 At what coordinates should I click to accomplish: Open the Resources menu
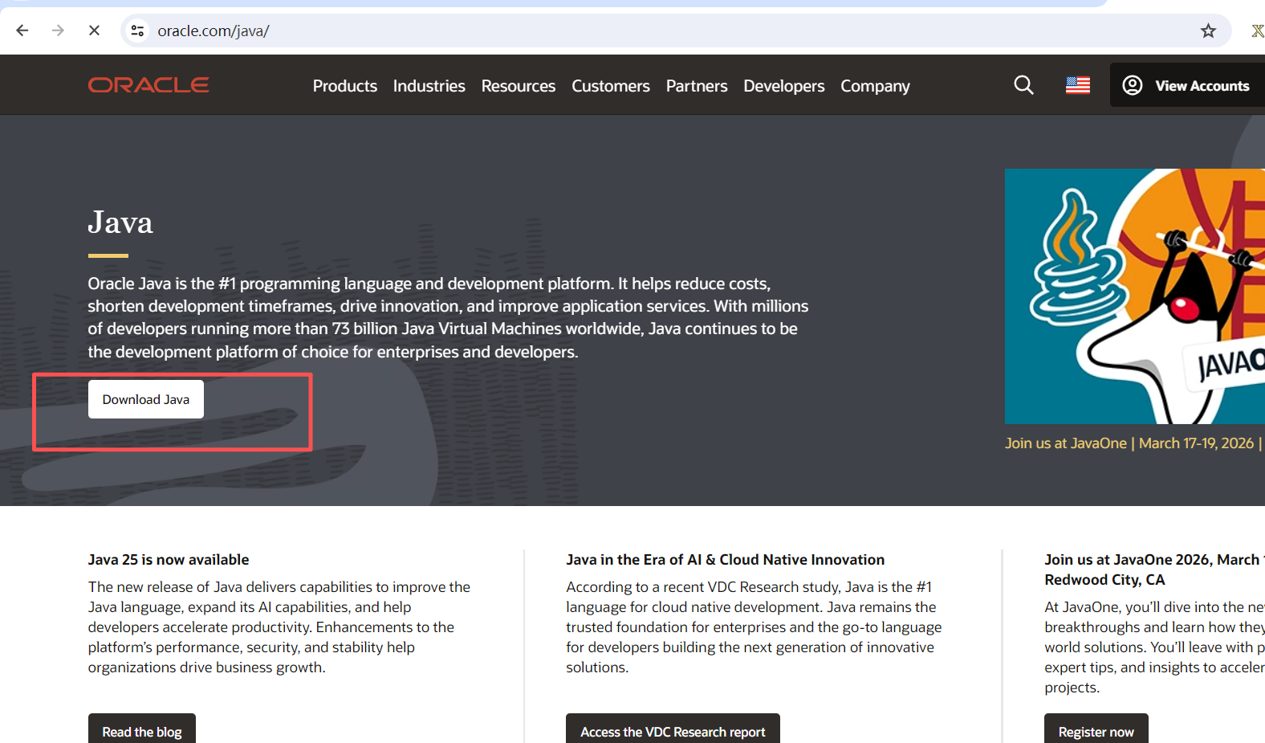pos(519,86)
